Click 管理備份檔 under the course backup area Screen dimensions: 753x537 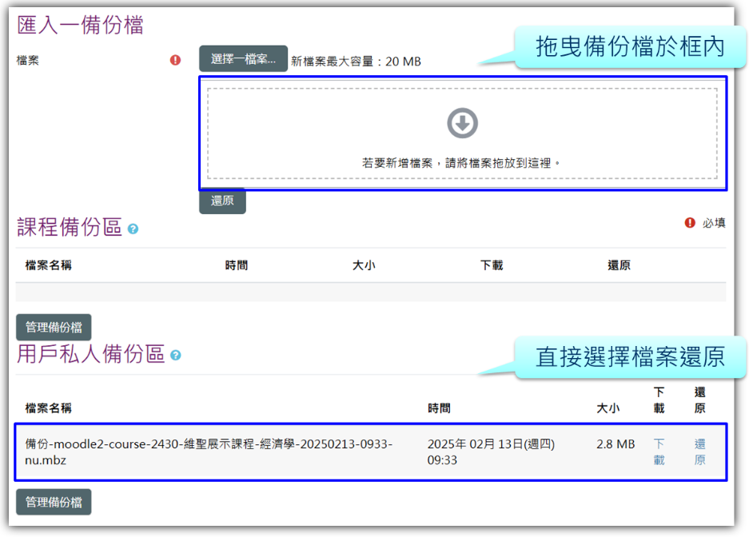point(53,327)
